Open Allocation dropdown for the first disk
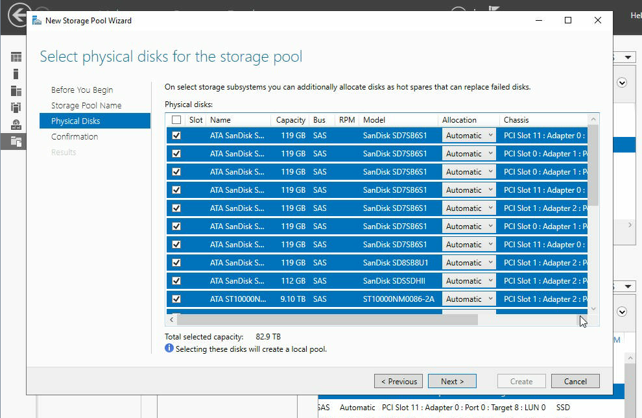 click(470, 136)
